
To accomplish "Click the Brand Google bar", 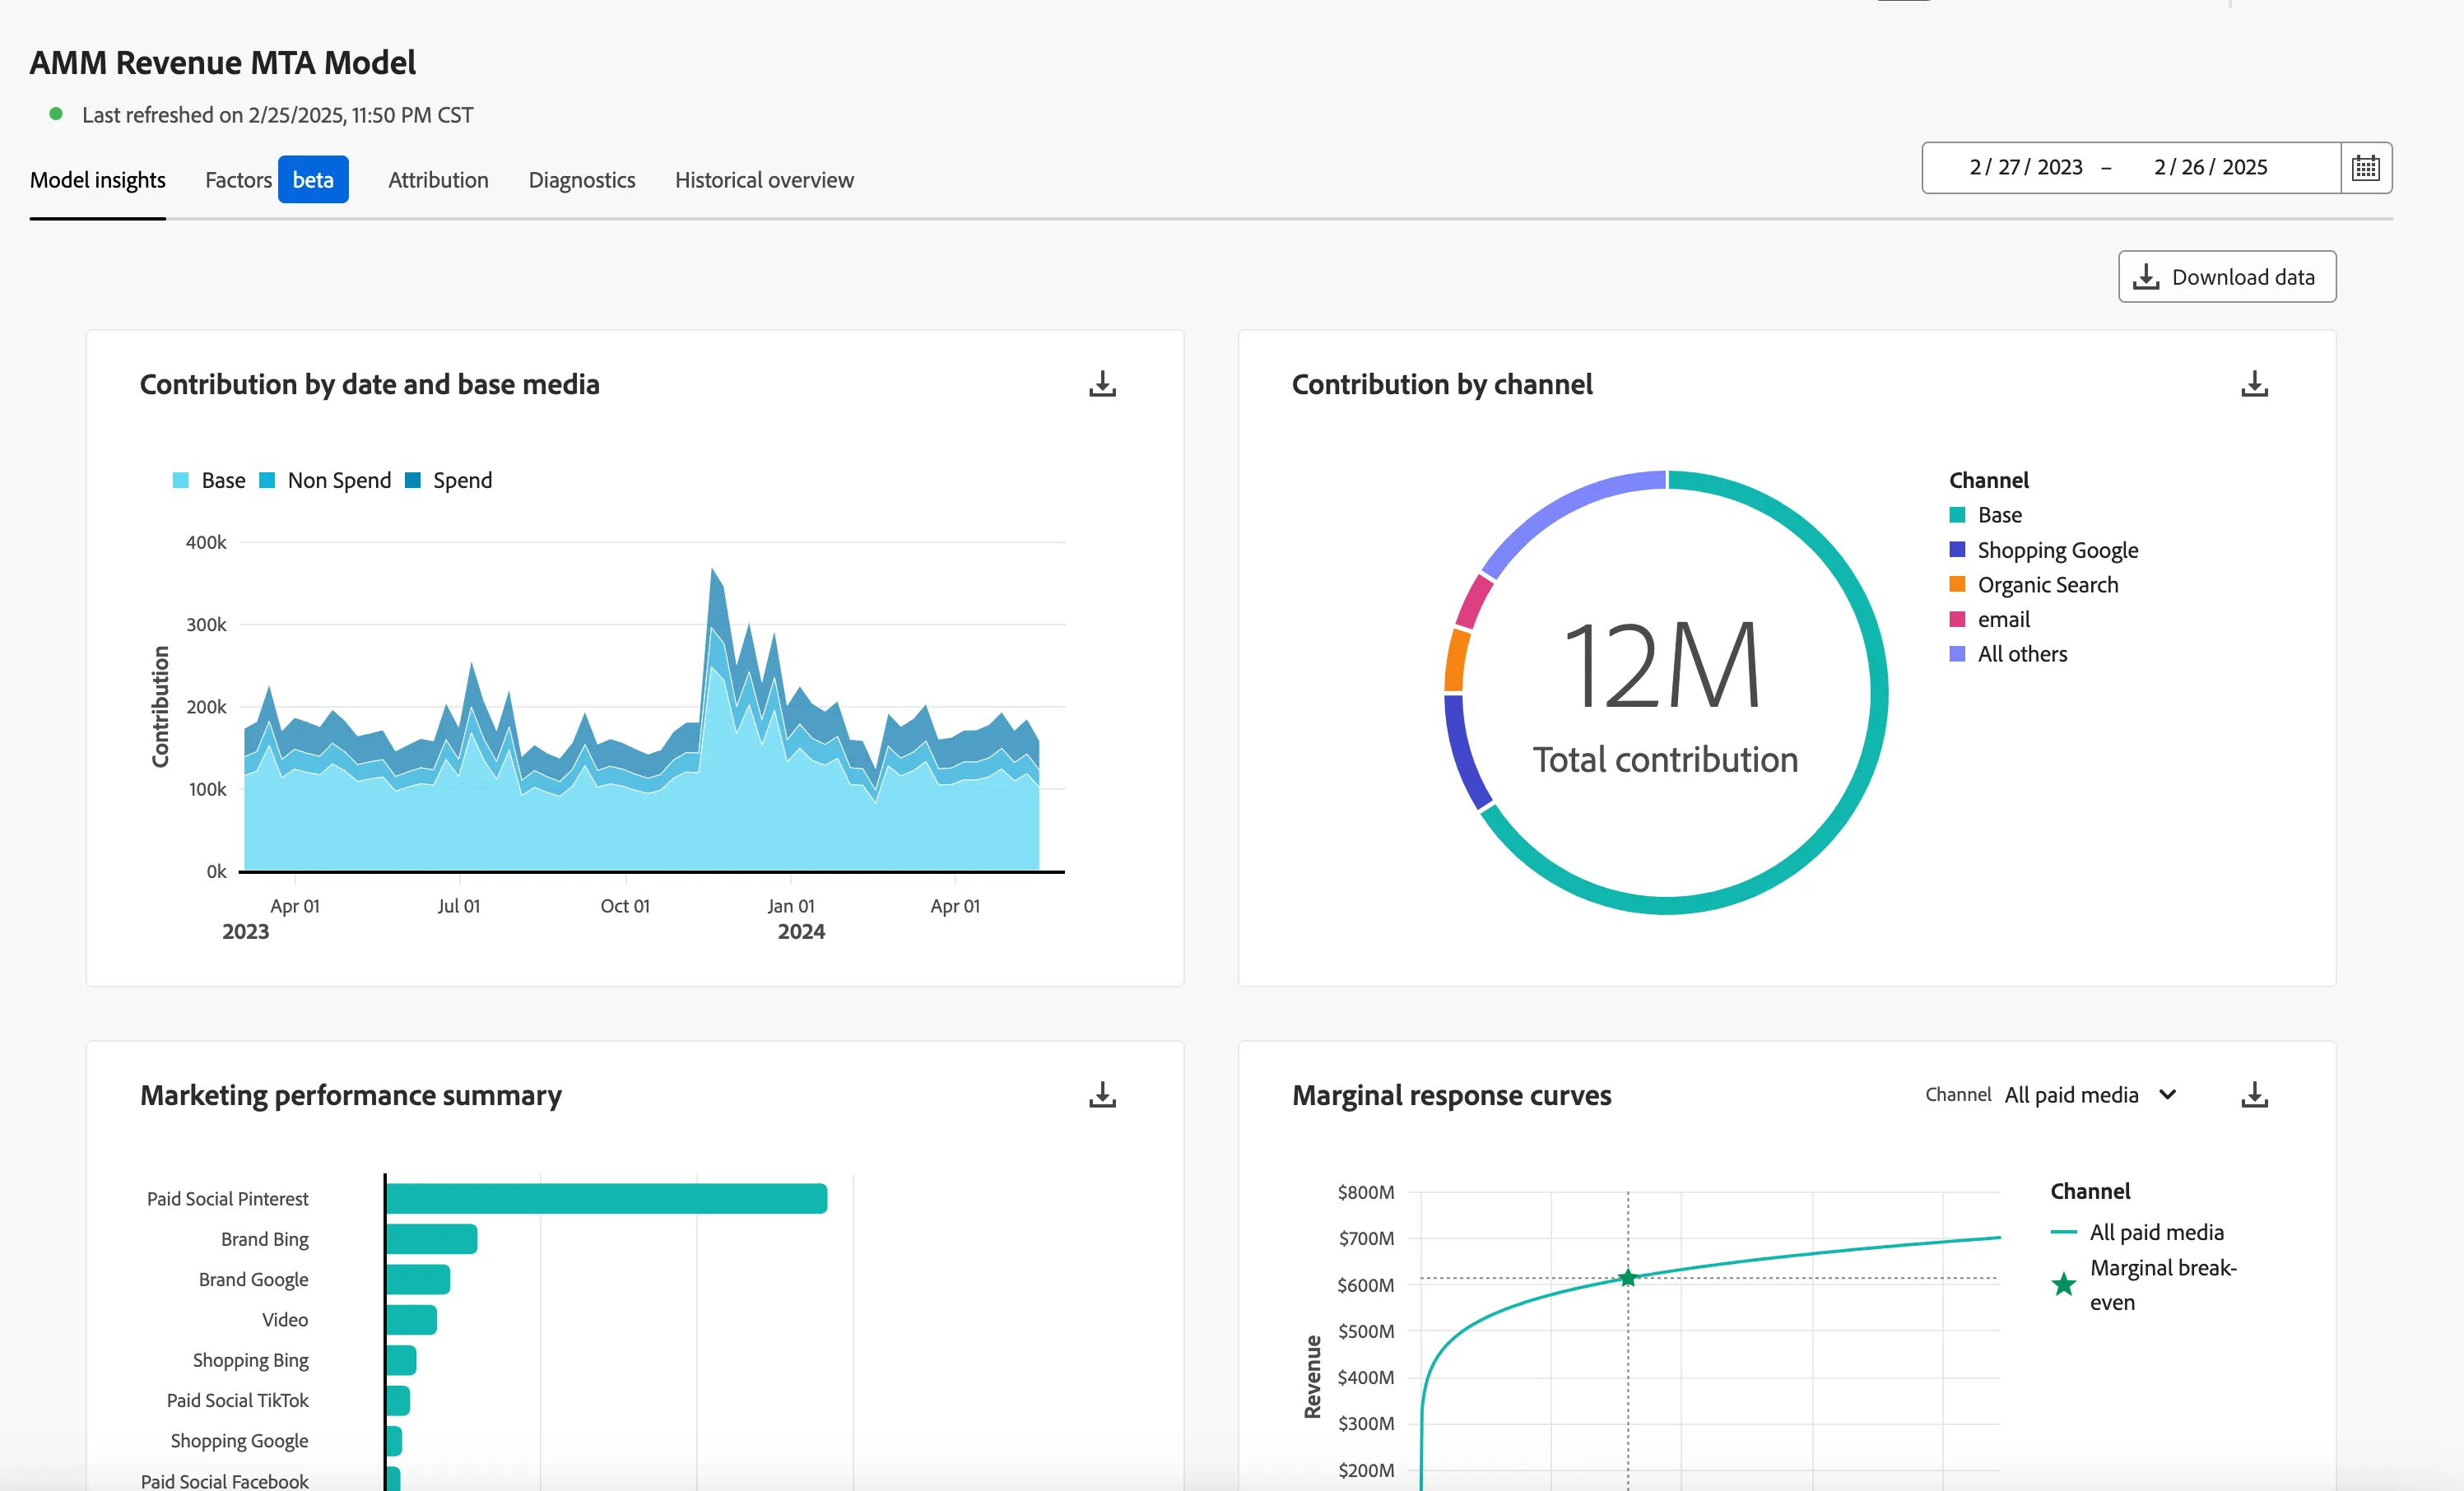I will pyautogui.click(x=418, y=1279).
